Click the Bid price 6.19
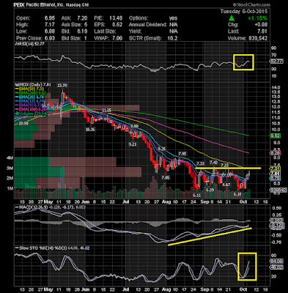 coord(82,31)
